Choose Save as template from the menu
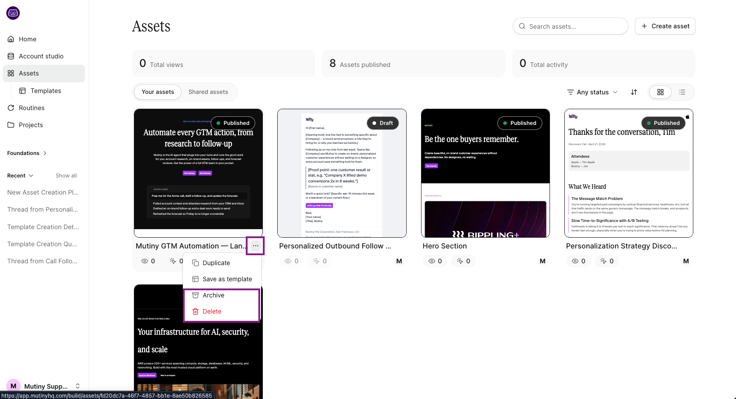The image size is (736, 399). 222,279
